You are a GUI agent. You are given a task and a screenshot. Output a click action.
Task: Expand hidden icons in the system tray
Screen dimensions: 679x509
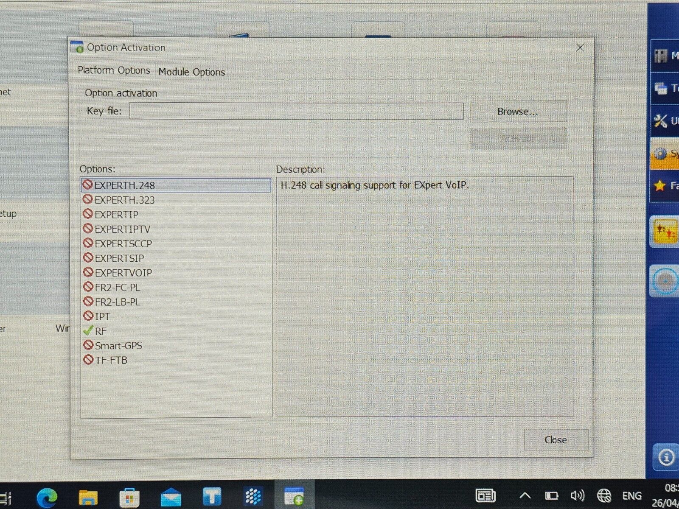click(x=525, y=495)
